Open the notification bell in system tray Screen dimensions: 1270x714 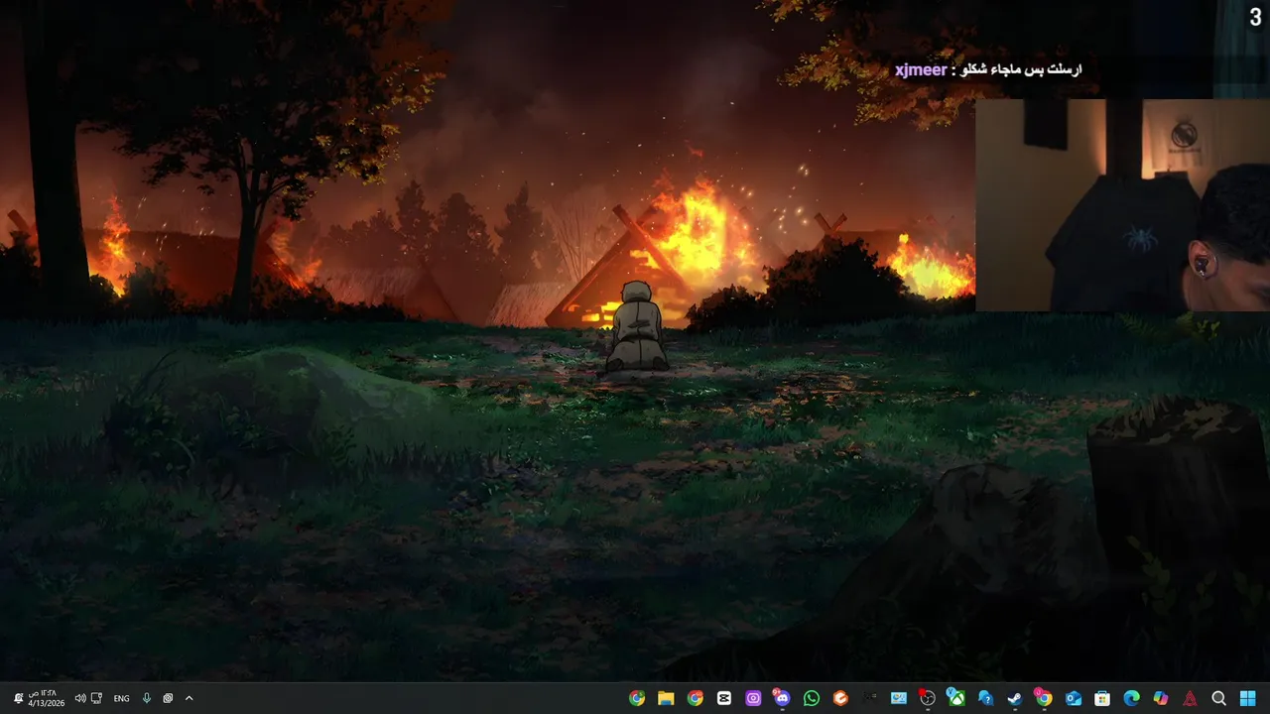click(x=19, y=698)
